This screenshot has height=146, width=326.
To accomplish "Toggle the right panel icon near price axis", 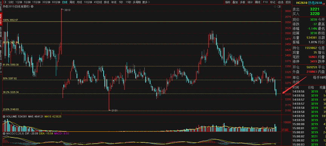I will (279, 6).
